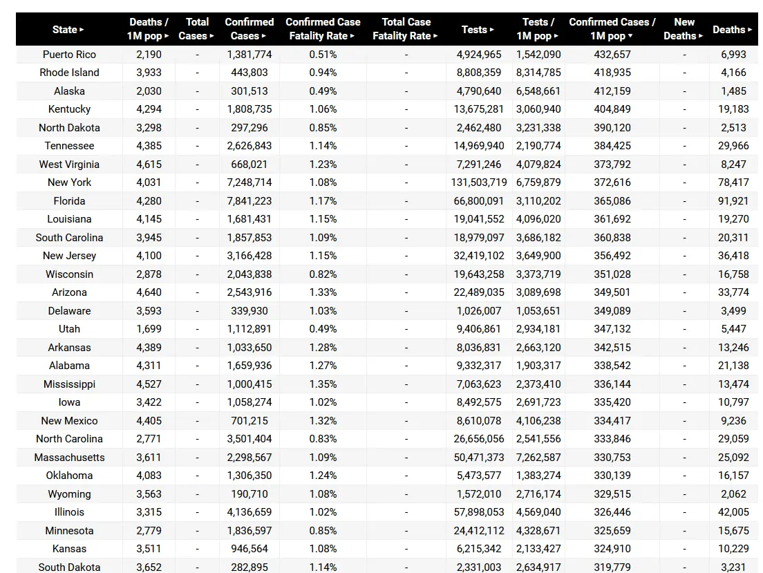Image resolution: width=763 pixels, height=573 pixels.
Task: Click the Wyoming state name
Action: click(69, 494)
